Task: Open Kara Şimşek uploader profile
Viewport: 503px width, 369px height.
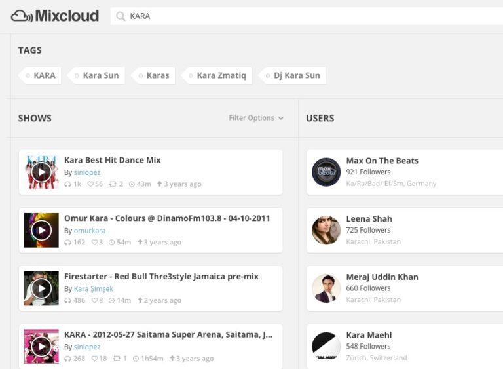Action: [94, 289]
